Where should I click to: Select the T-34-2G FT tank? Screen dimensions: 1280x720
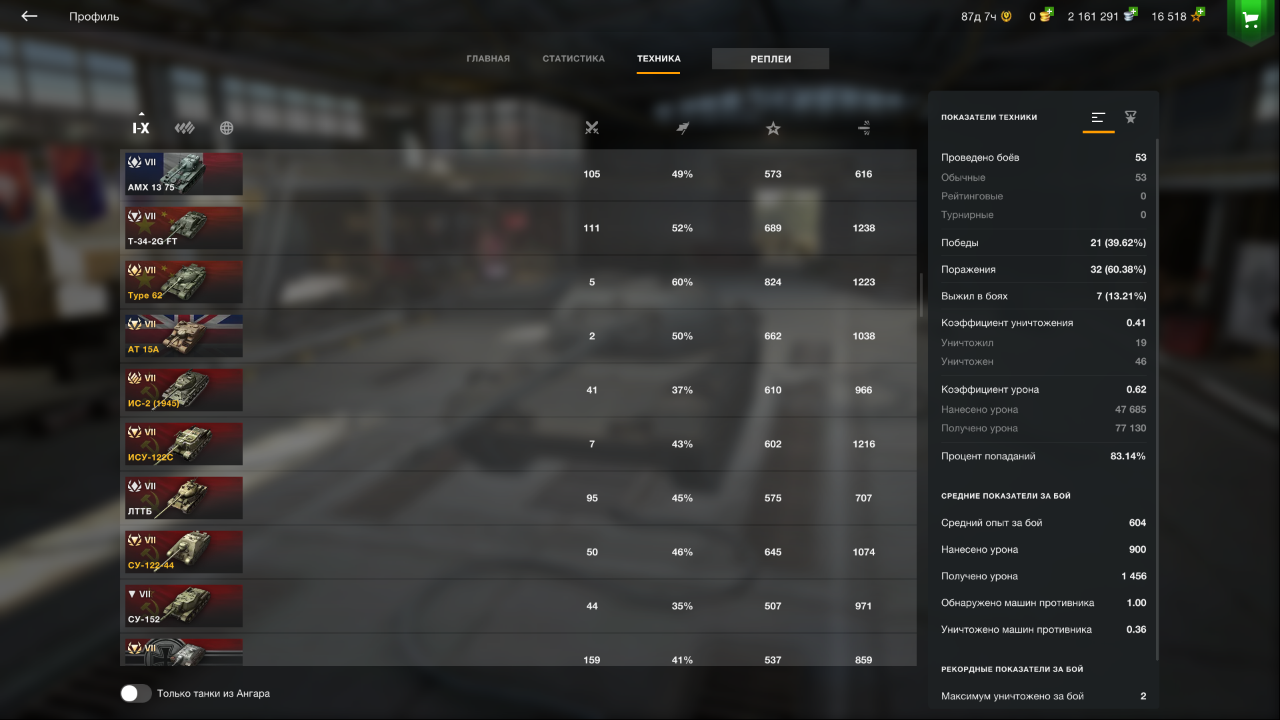[x=518, y=228]
